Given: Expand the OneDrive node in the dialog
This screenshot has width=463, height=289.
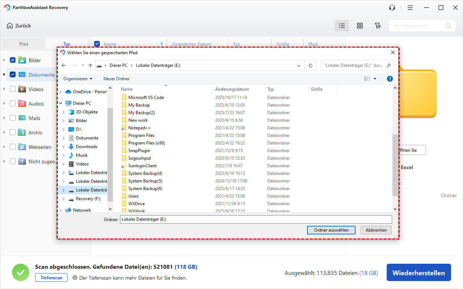Looking at the screenshot, I should (61, 92).
